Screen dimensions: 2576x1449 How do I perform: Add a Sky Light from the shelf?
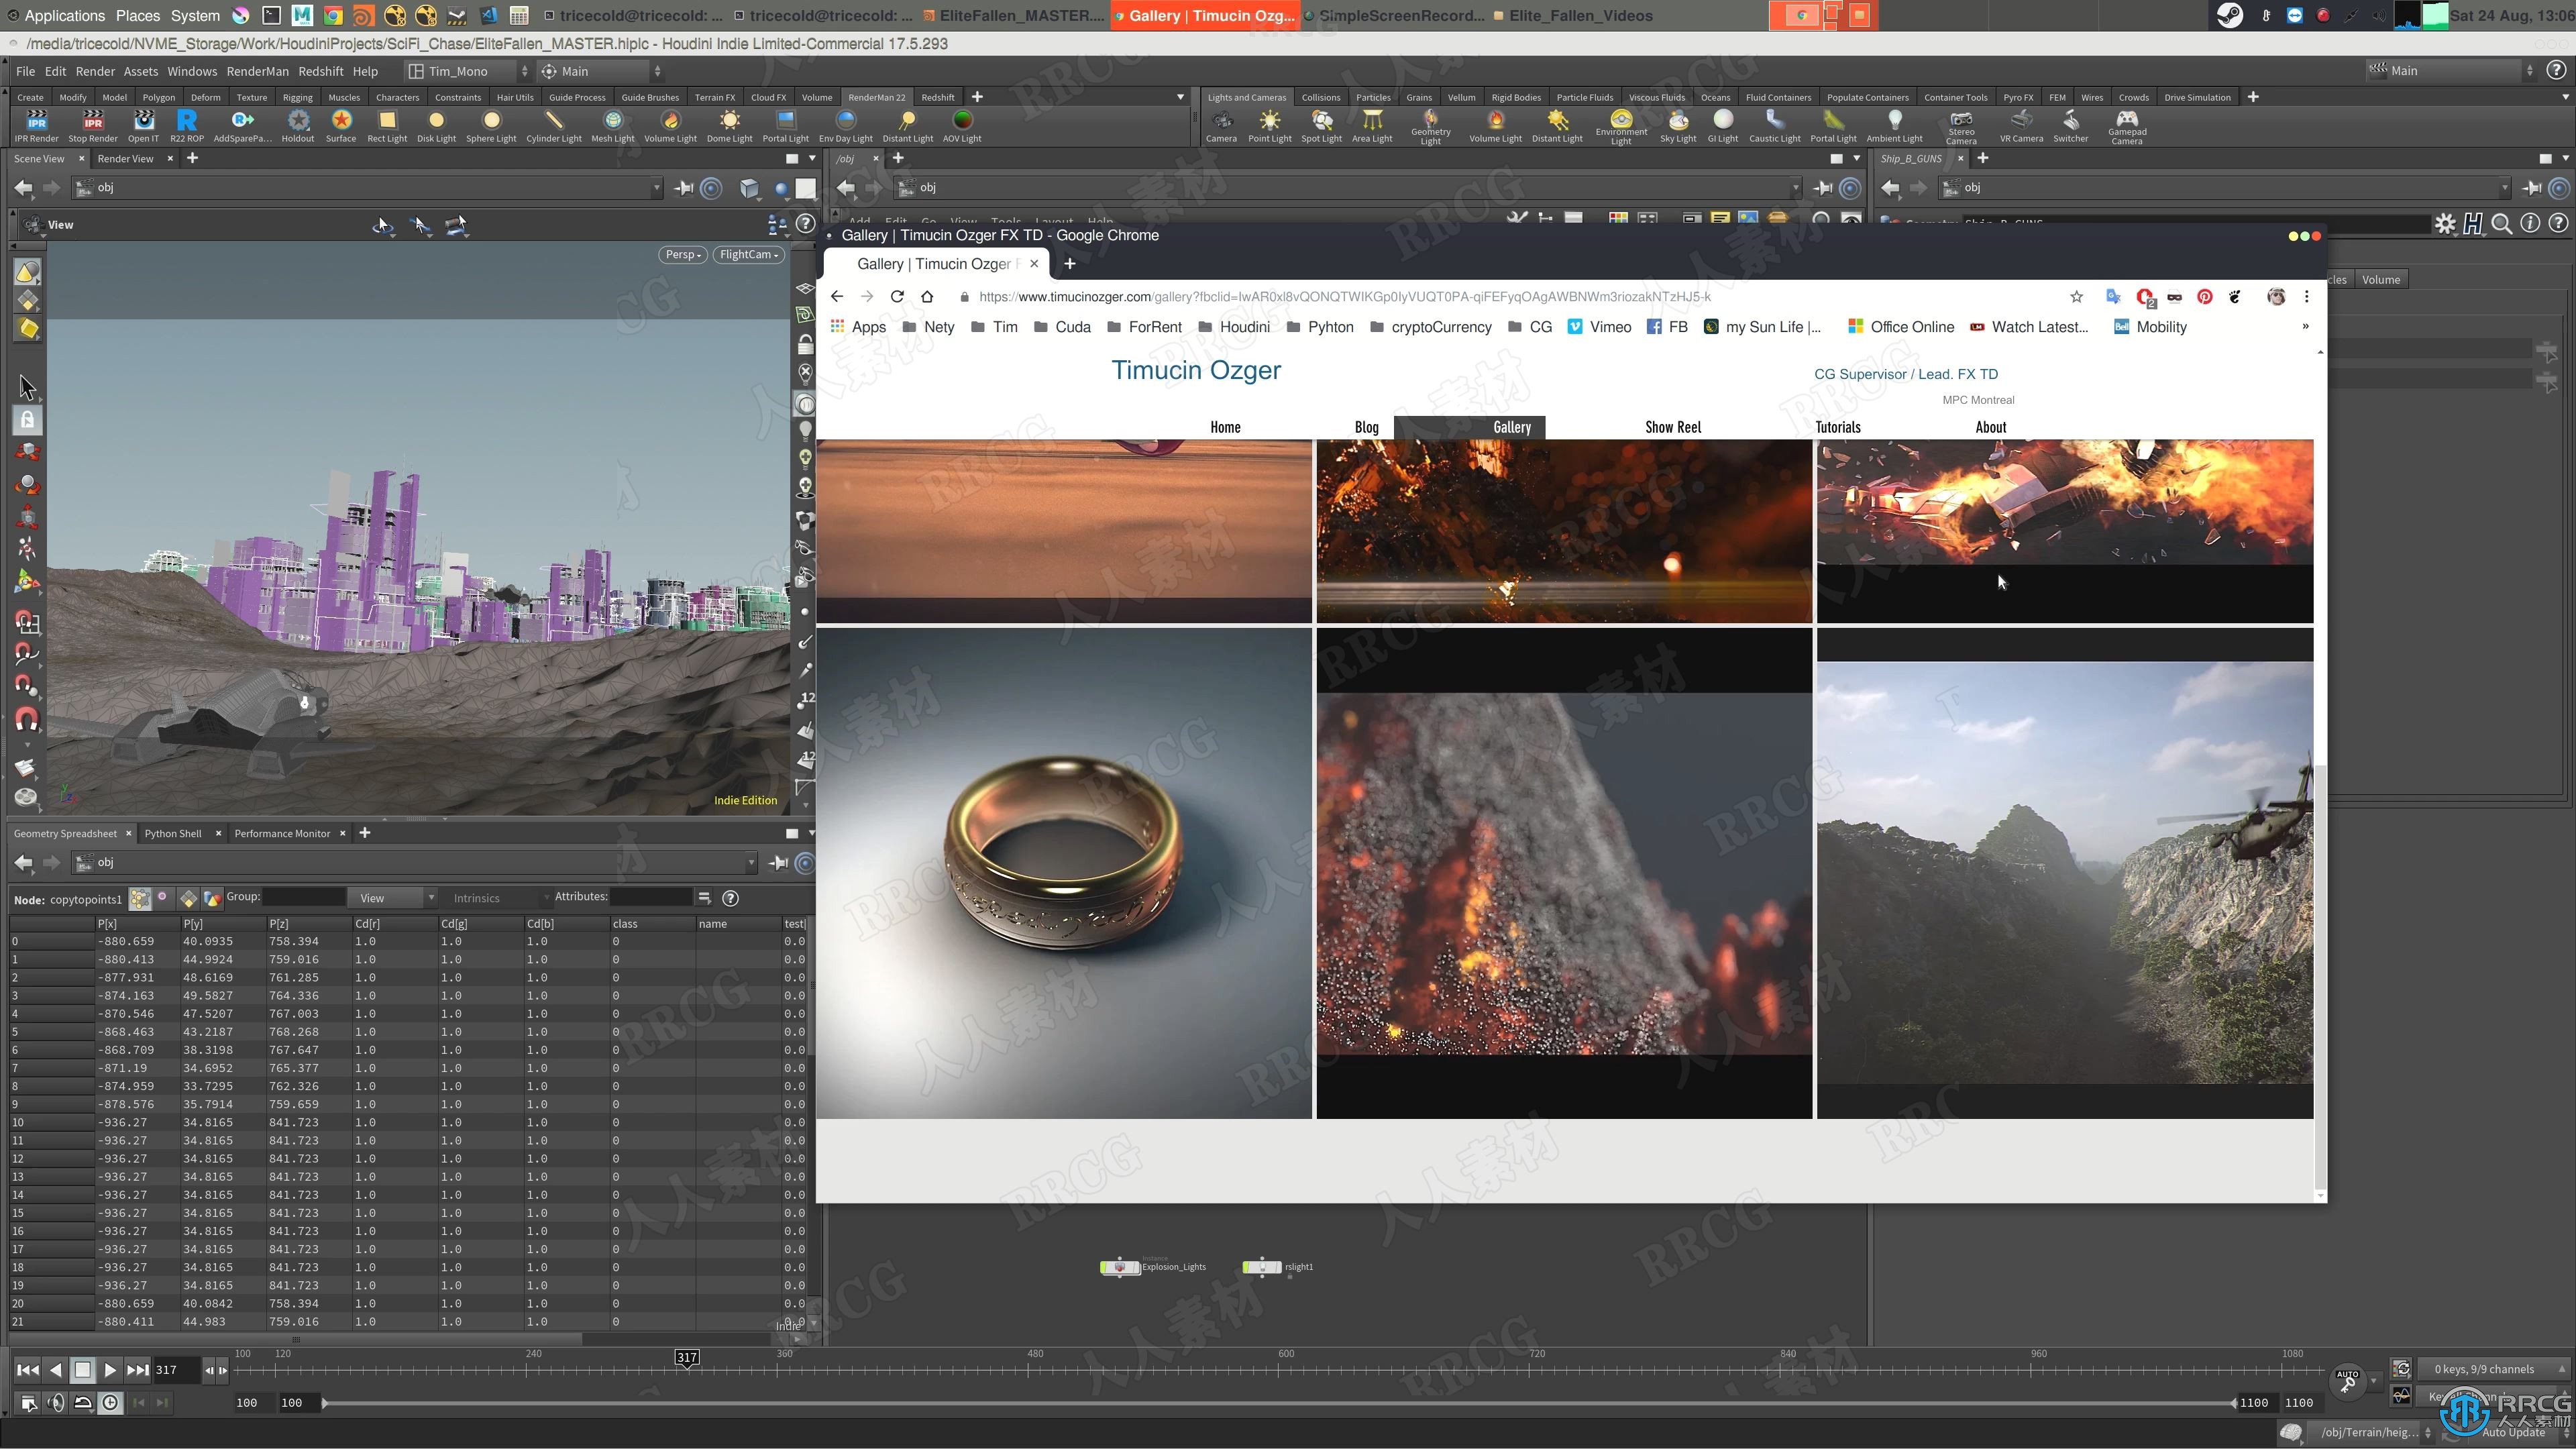tap(1678, 125)
